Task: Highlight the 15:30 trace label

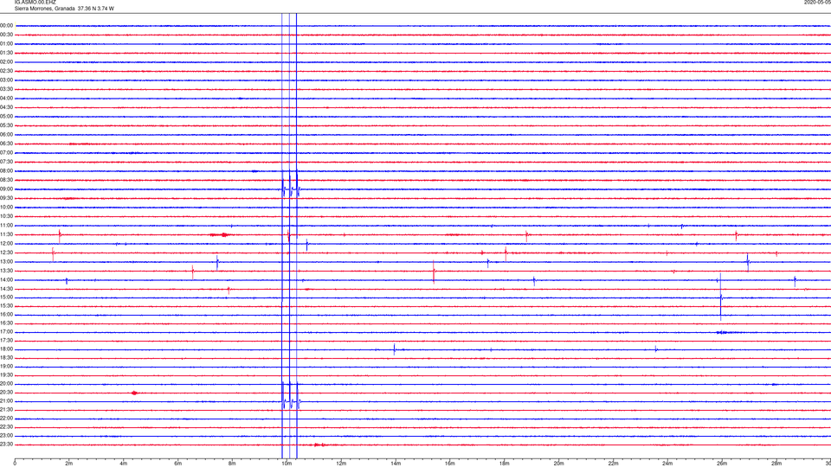Action: point(6,306)
